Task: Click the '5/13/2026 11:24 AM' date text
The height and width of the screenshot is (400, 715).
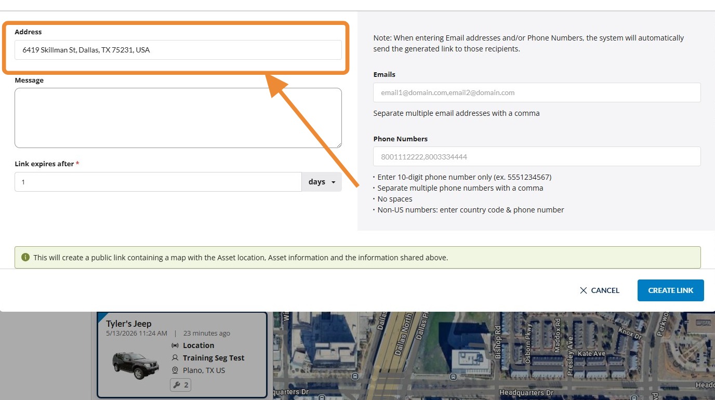Action: 137,334
